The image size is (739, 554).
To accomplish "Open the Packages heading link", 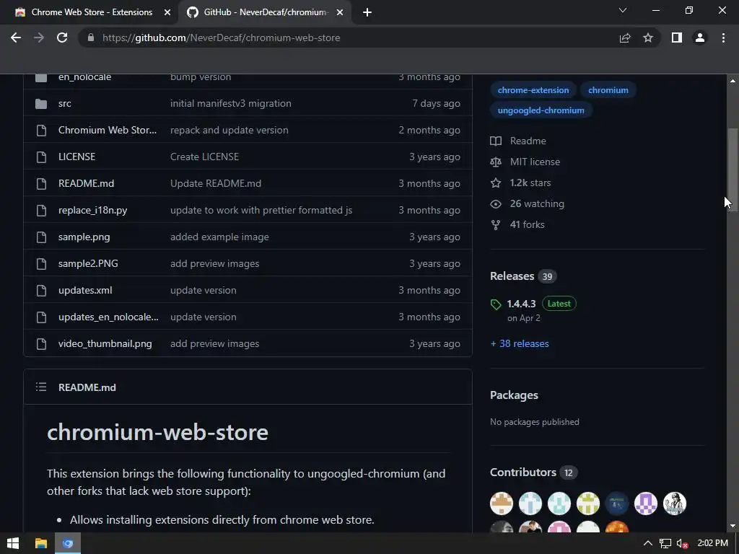I will pos(514,395).
